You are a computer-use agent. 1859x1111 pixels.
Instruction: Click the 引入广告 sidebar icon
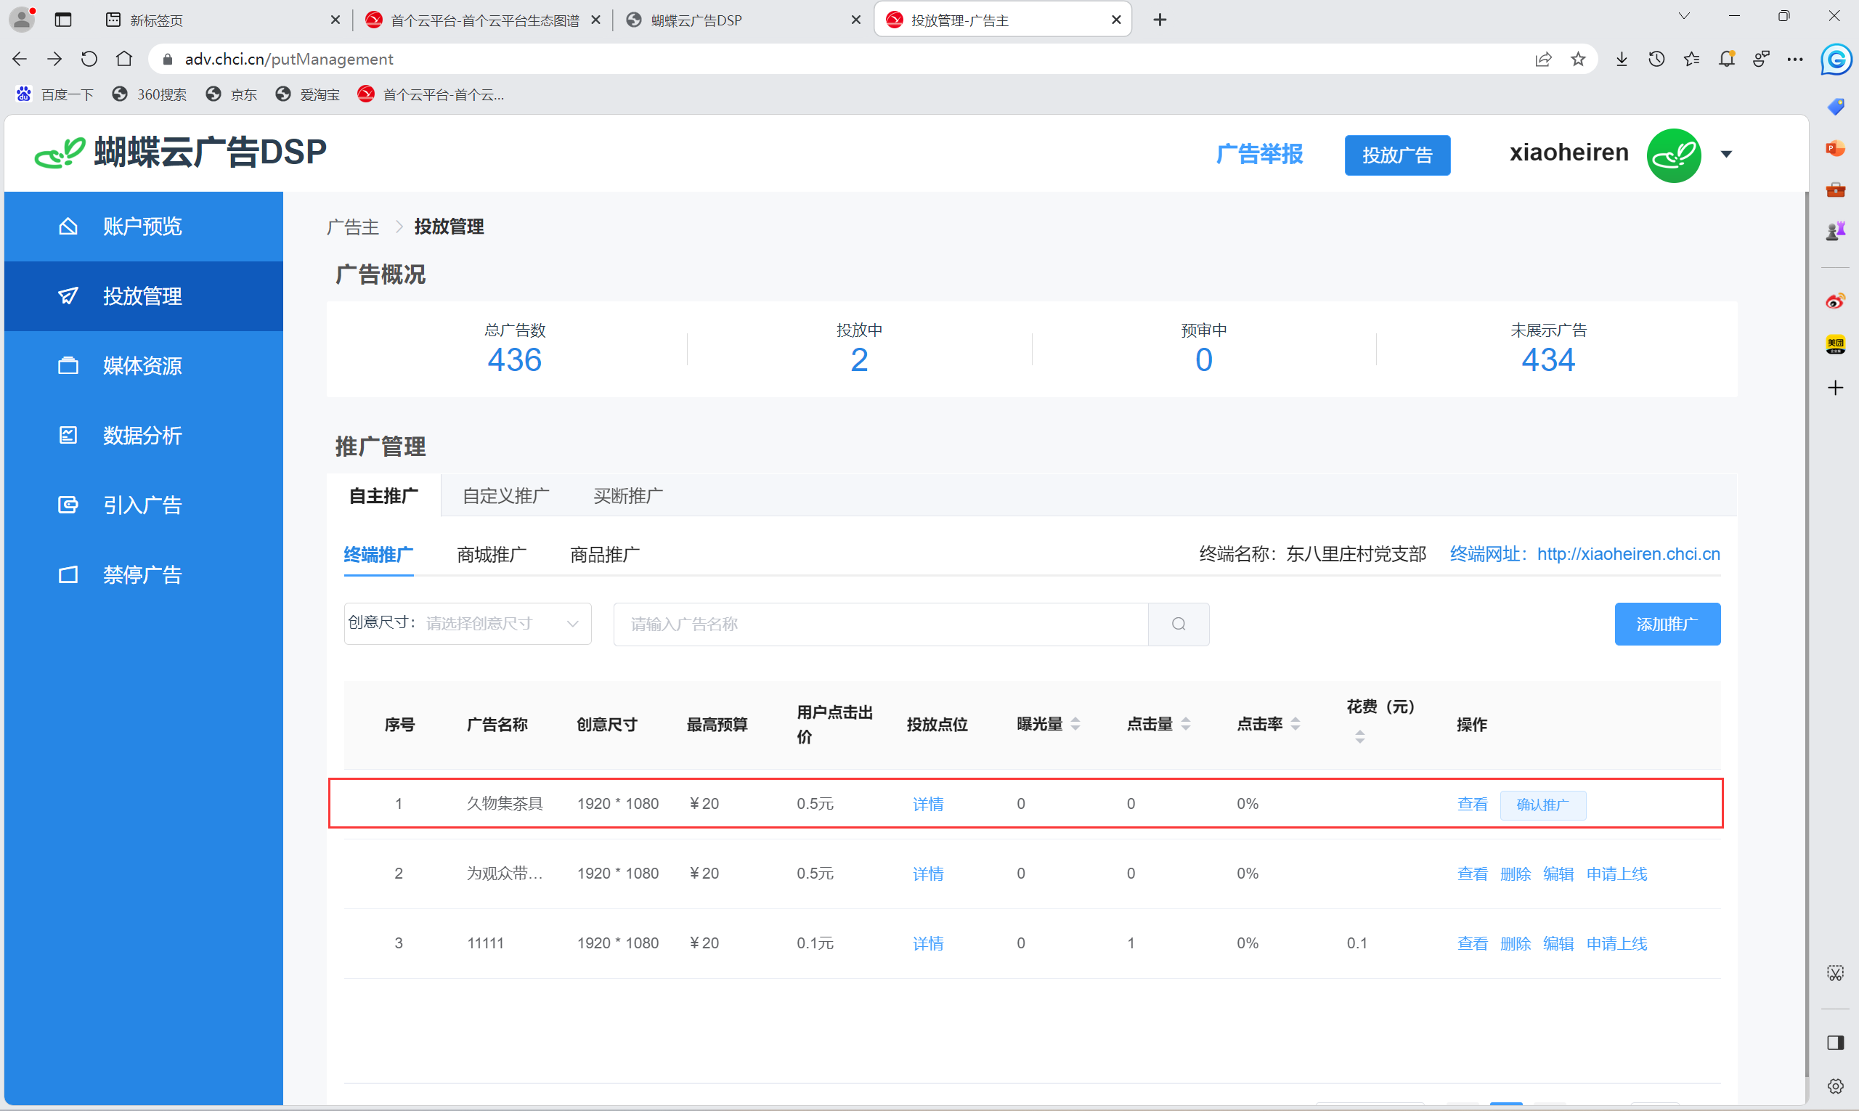pyautogui.click(x=68, y=505)
